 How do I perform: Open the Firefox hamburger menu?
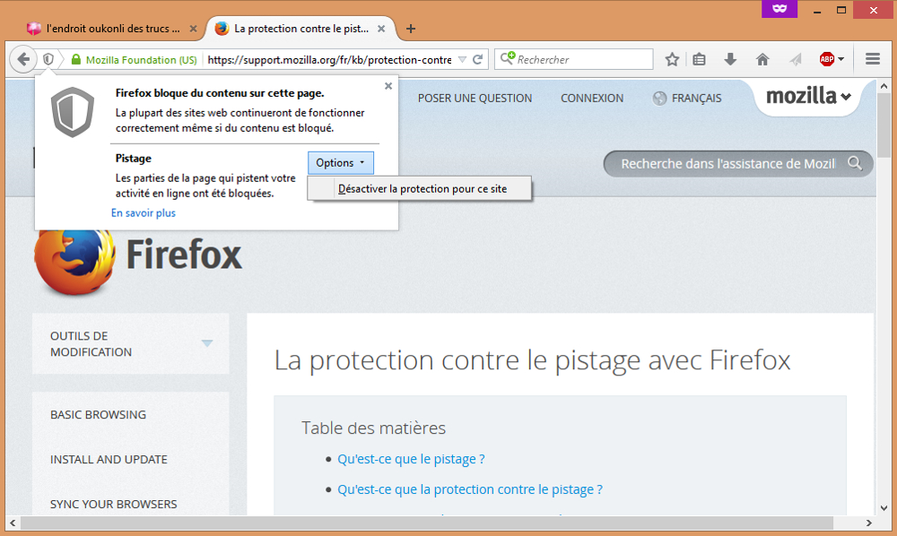872,58
